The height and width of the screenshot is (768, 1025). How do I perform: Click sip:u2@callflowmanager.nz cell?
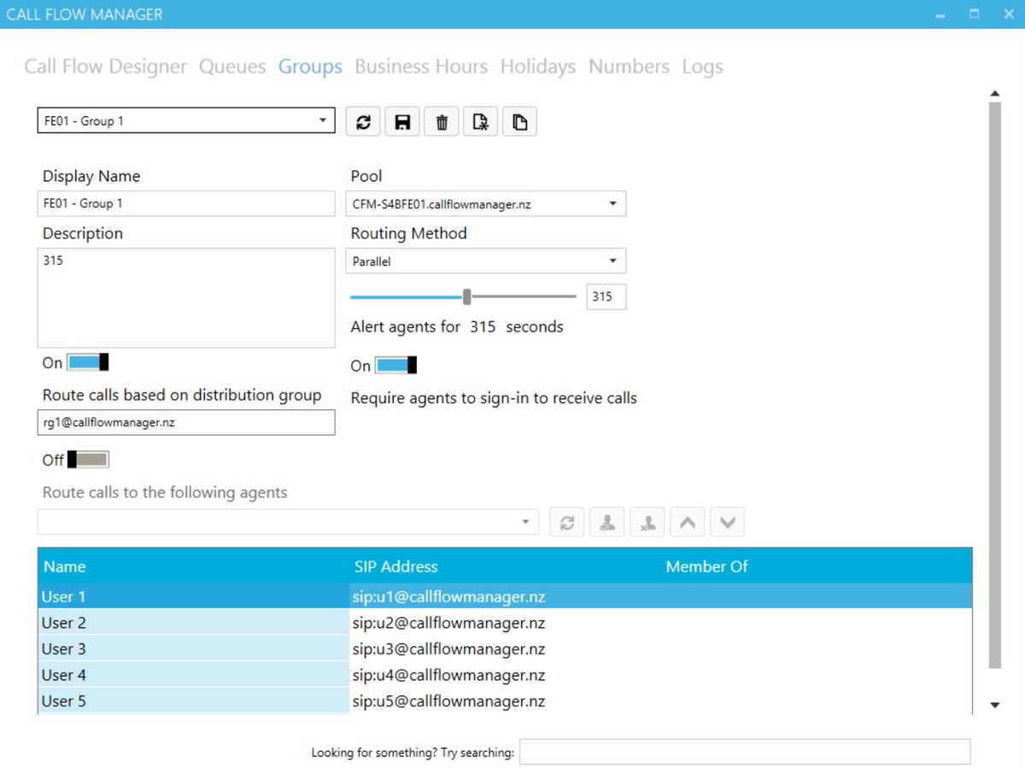(449, 623)
